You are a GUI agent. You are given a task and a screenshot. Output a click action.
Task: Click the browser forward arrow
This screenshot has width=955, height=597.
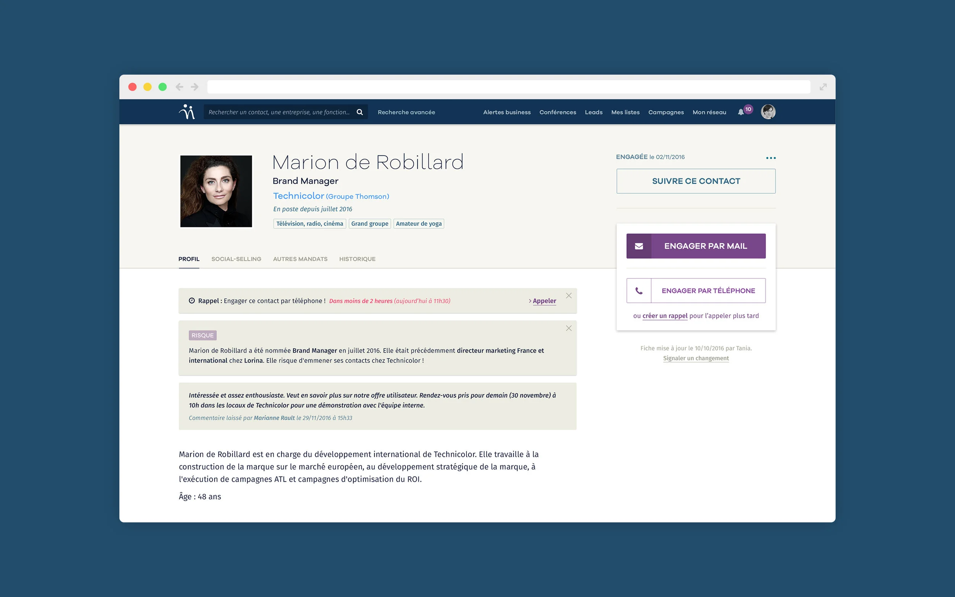pos(195,87)
